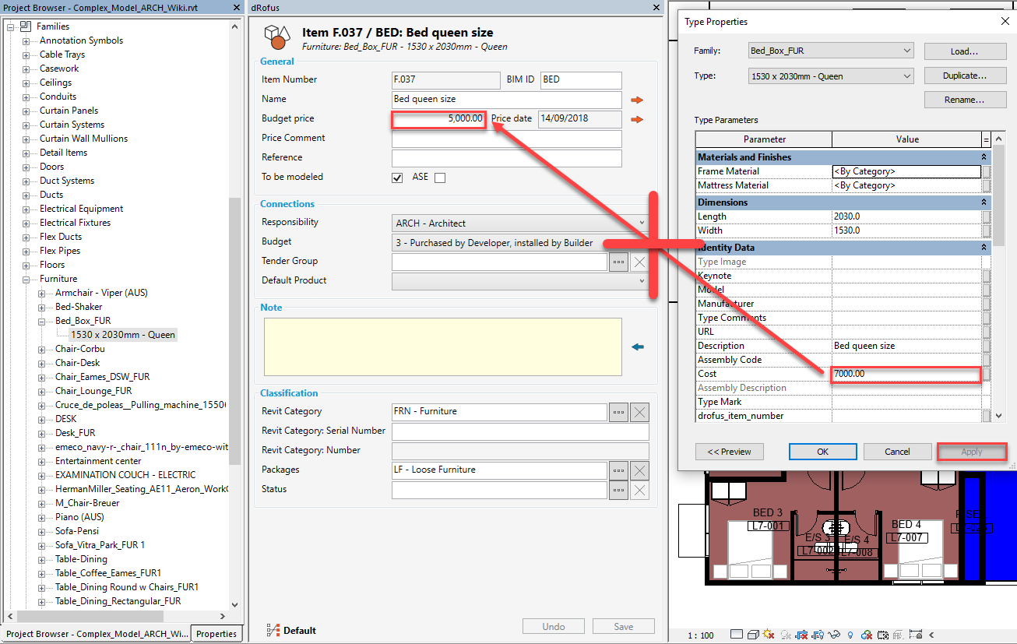1017x644 pixels.
Task: Clear the Packages value with X button
Action: (639, 470)
